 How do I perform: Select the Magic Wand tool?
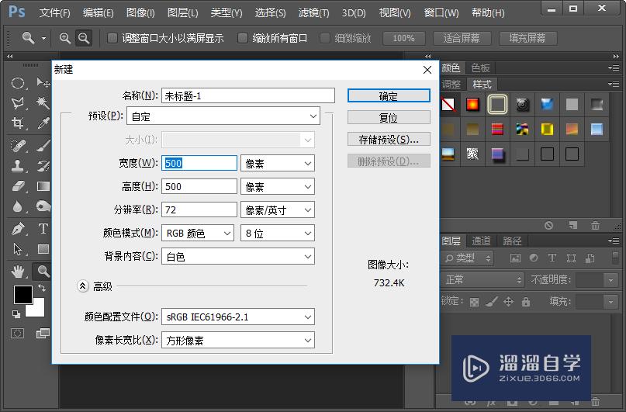43,103
